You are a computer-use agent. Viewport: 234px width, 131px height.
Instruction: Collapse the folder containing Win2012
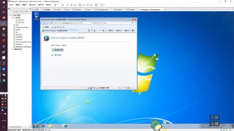pyautogui.click(x=12, y=17)
